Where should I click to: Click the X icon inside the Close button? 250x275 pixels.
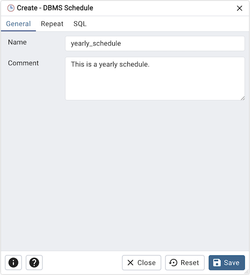coord(130,263)
